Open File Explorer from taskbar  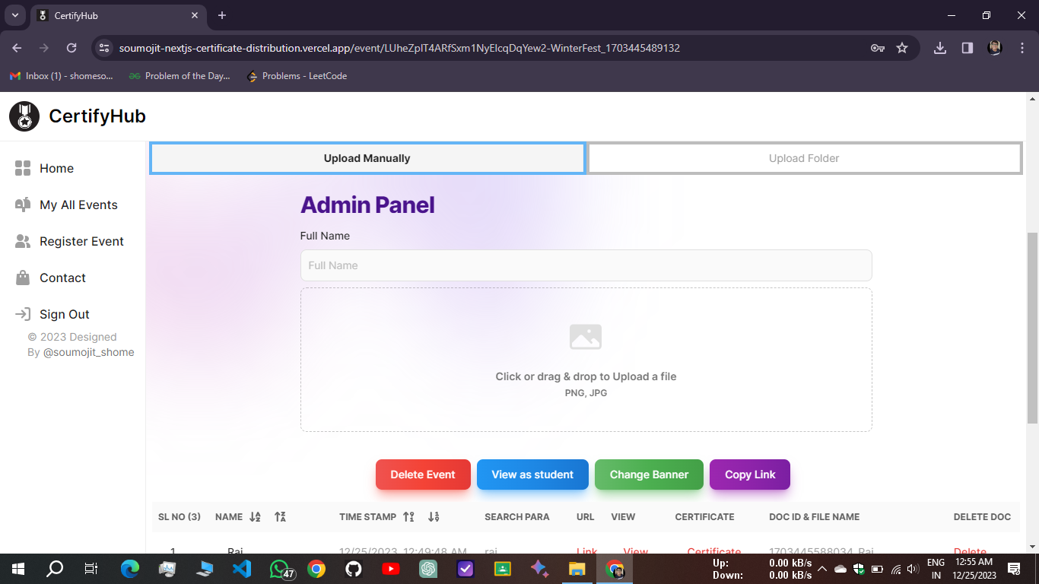[577, 569]
